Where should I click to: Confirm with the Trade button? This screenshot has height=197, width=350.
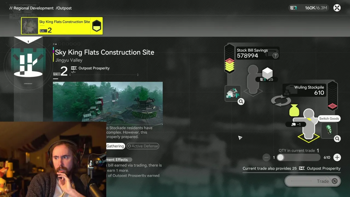tap(313, 181)
